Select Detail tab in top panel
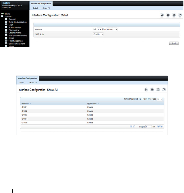Image resolution: width=184 pixels, height=193 pixels. [35, 8]
